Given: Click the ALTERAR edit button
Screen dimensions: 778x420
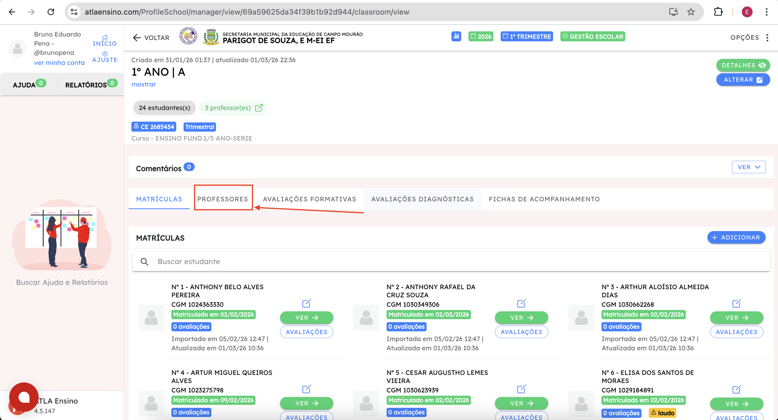Looking at the screenshot, I should (743, 80).
